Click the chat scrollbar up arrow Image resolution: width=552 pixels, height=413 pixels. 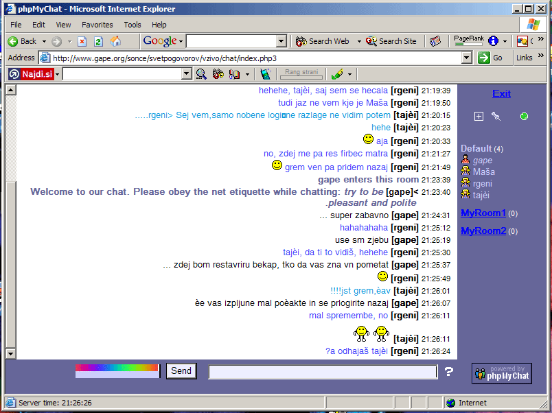coord(10,90)
